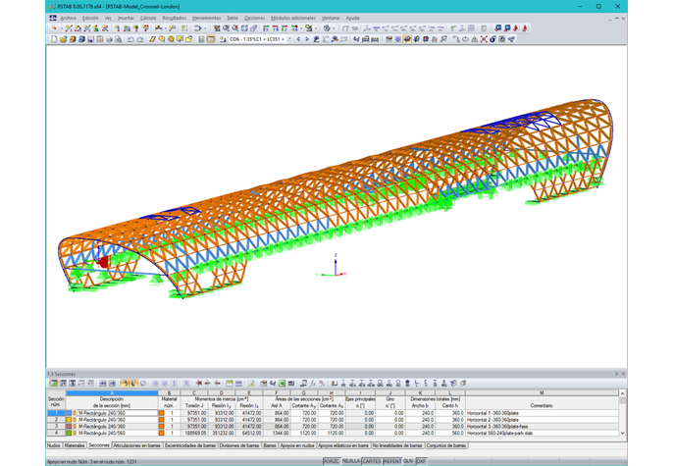
Task: Open the Ayuda menu
Action: pyautogui.click(x=352, y=18)
